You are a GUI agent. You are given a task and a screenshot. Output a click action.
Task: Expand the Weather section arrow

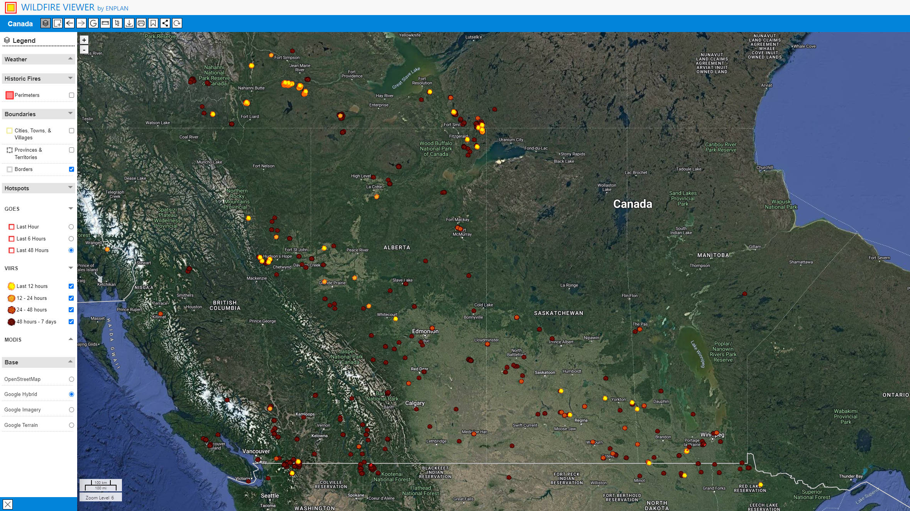coord(70,59)
